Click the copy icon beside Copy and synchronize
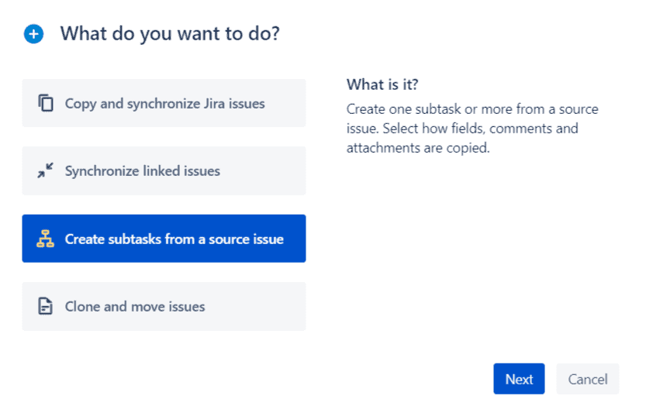 pyautogui.click(x=46, y=103)
